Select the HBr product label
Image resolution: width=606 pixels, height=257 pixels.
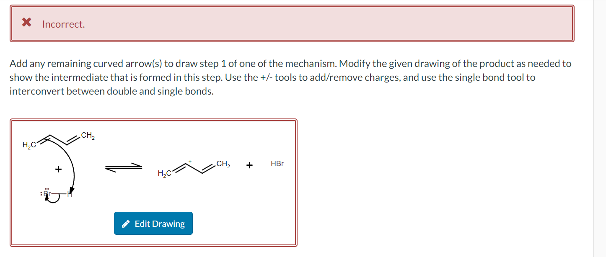click(x=277, y=164)
